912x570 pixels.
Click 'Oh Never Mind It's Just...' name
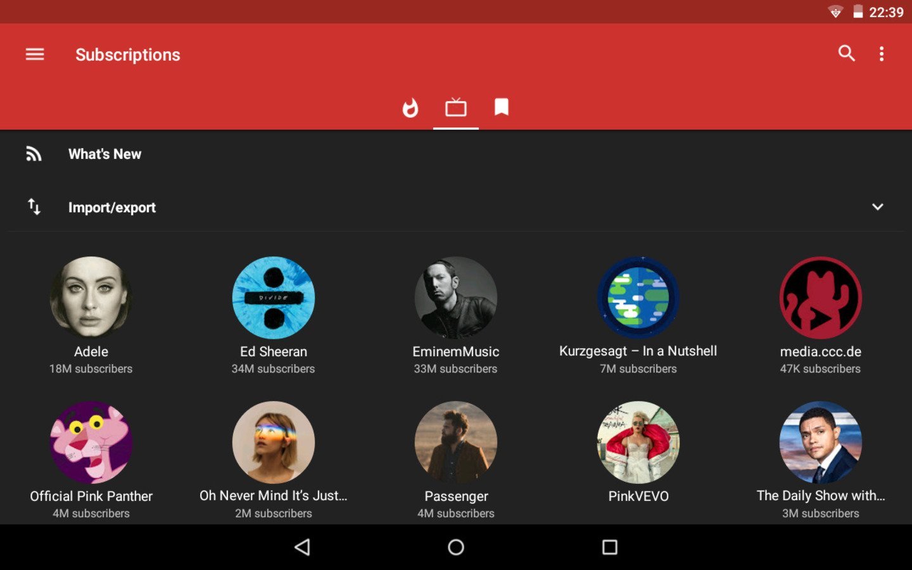[274, 495]
